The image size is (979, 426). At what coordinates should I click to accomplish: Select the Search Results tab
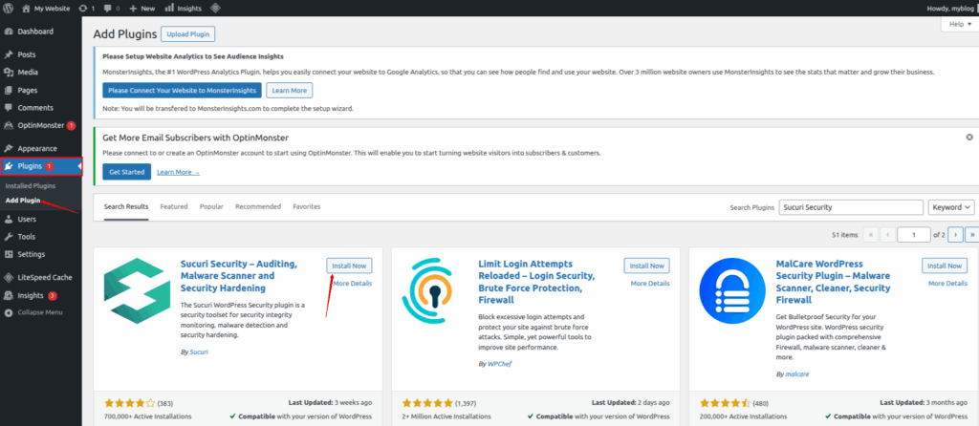(126, 206)
